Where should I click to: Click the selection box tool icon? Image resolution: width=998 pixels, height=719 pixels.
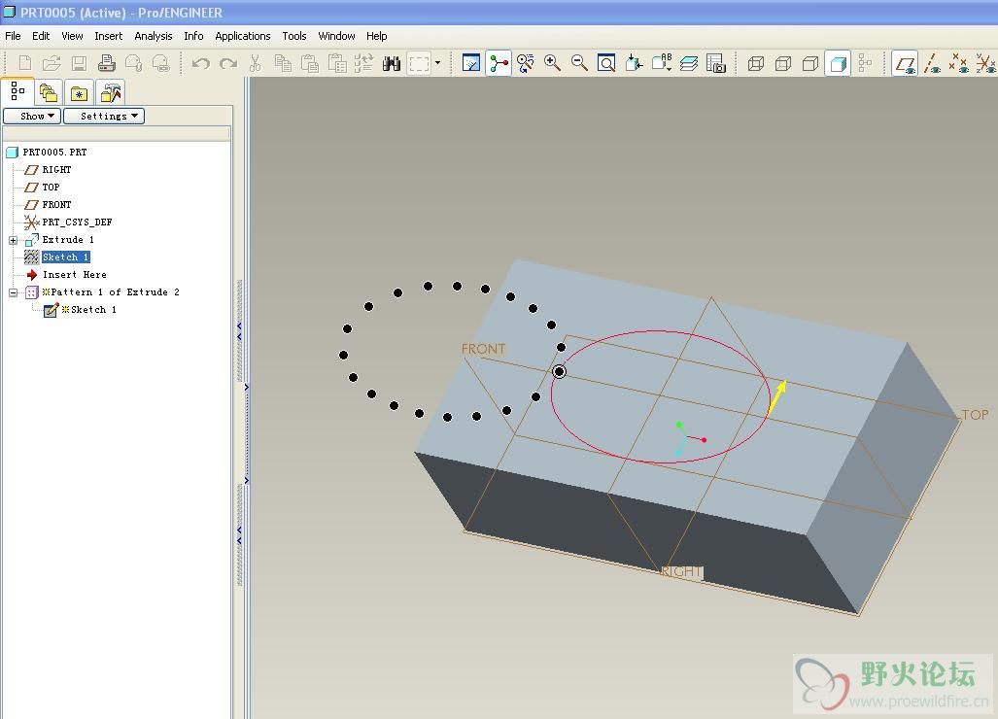click(419, 63)
